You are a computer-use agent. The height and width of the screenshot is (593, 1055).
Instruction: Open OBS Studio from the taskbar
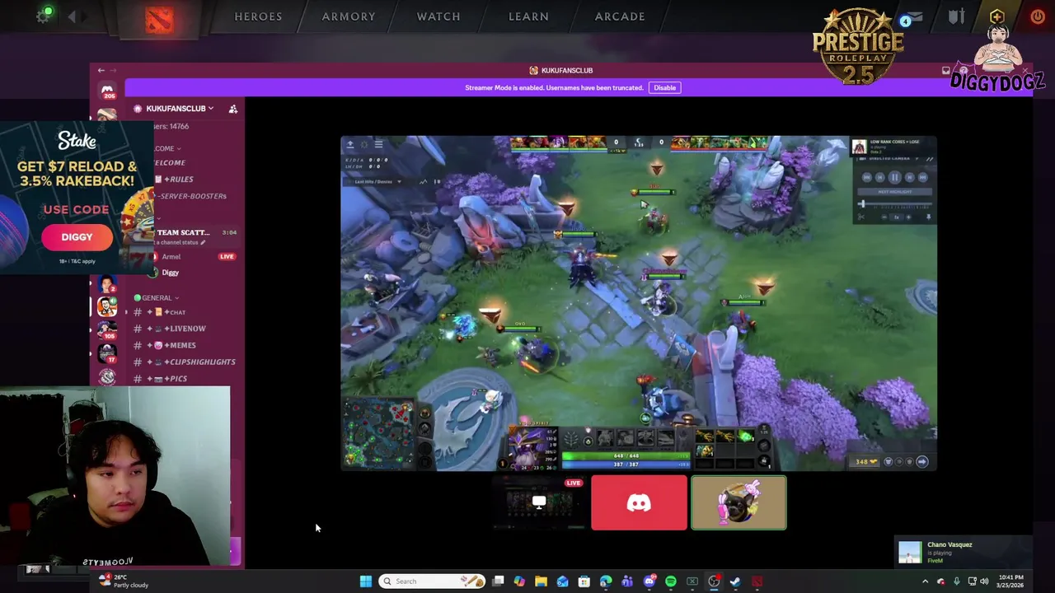tap(714, 581)
